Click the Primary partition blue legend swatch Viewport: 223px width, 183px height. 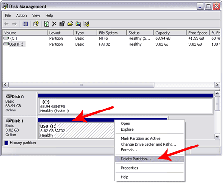click(6, 143)
